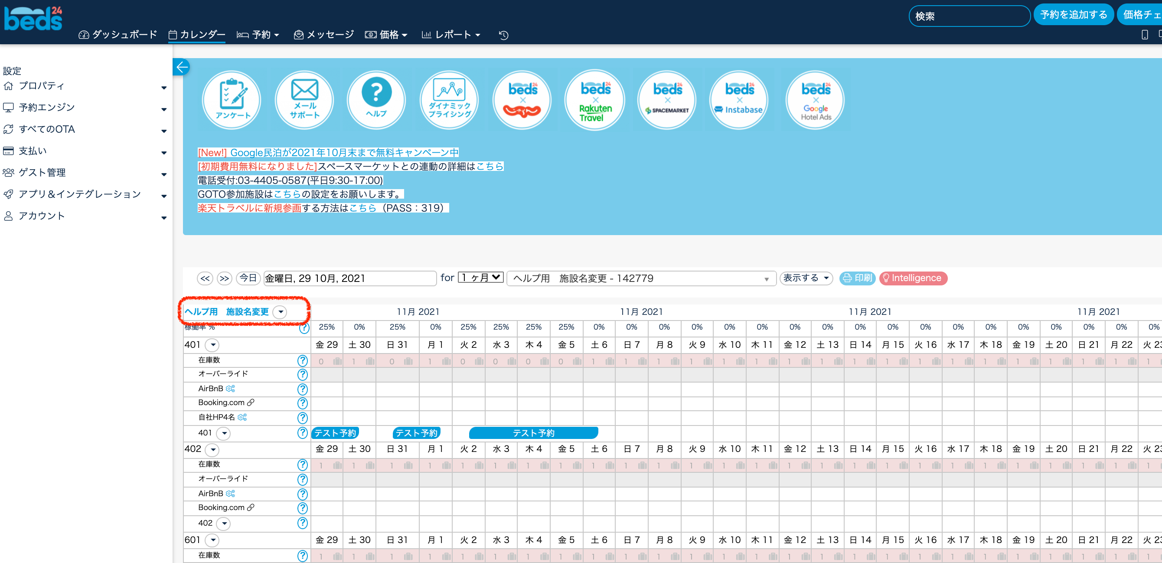This screenshot has width=1162, height=563.
Task: Open the 予約 menu in navbar
Action: coord(258,35)
